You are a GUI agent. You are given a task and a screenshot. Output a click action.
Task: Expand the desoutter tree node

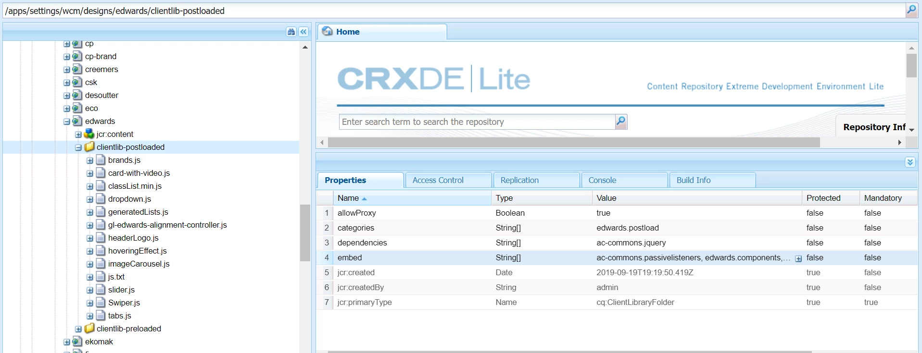[67, 96]
